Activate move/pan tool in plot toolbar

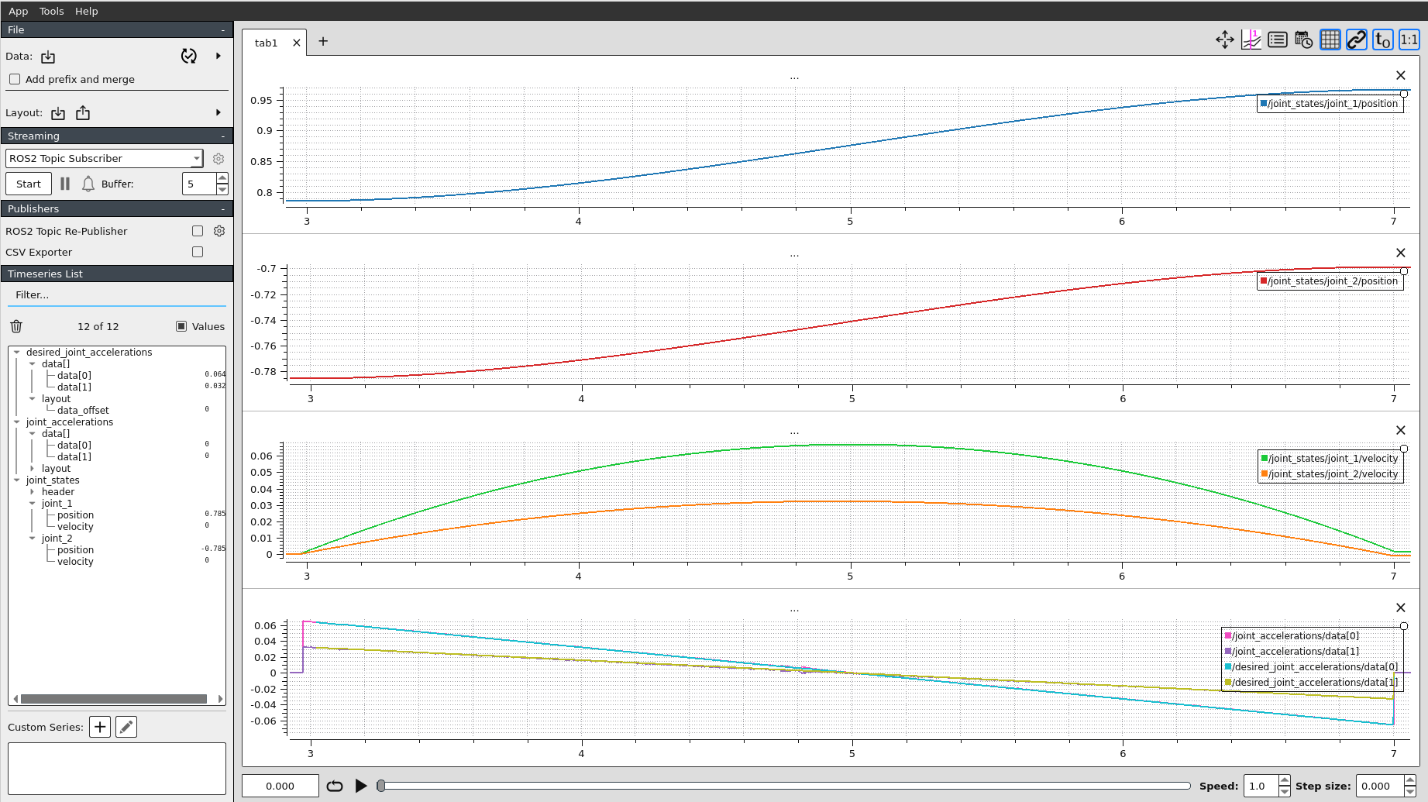click(x=1225, y=40)
